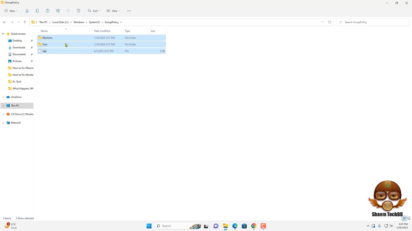This screenshot has width=412, height=231.
Task: Collapse Quick access tree node
Action: click(3, 34)
